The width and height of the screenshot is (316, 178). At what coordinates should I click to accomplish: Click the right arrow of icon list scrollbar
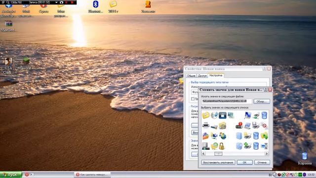pyautogui.click(x=267, y=154)
